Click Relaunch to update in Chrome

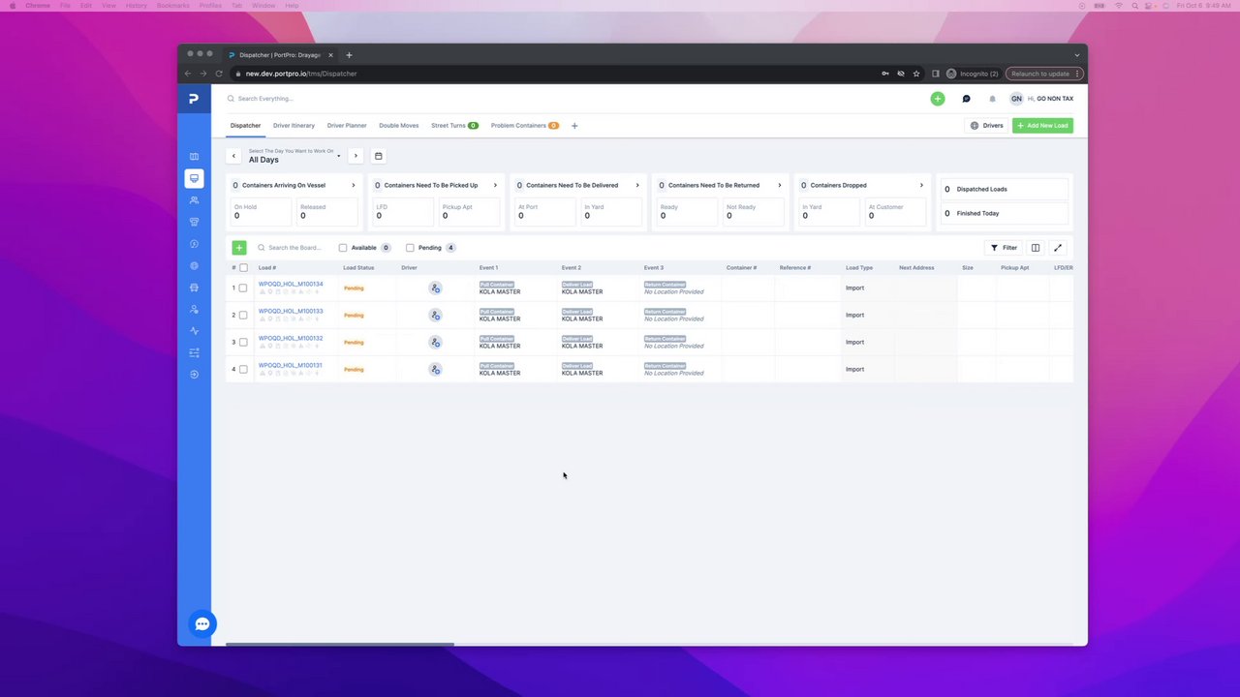[x=1043, y=74]
